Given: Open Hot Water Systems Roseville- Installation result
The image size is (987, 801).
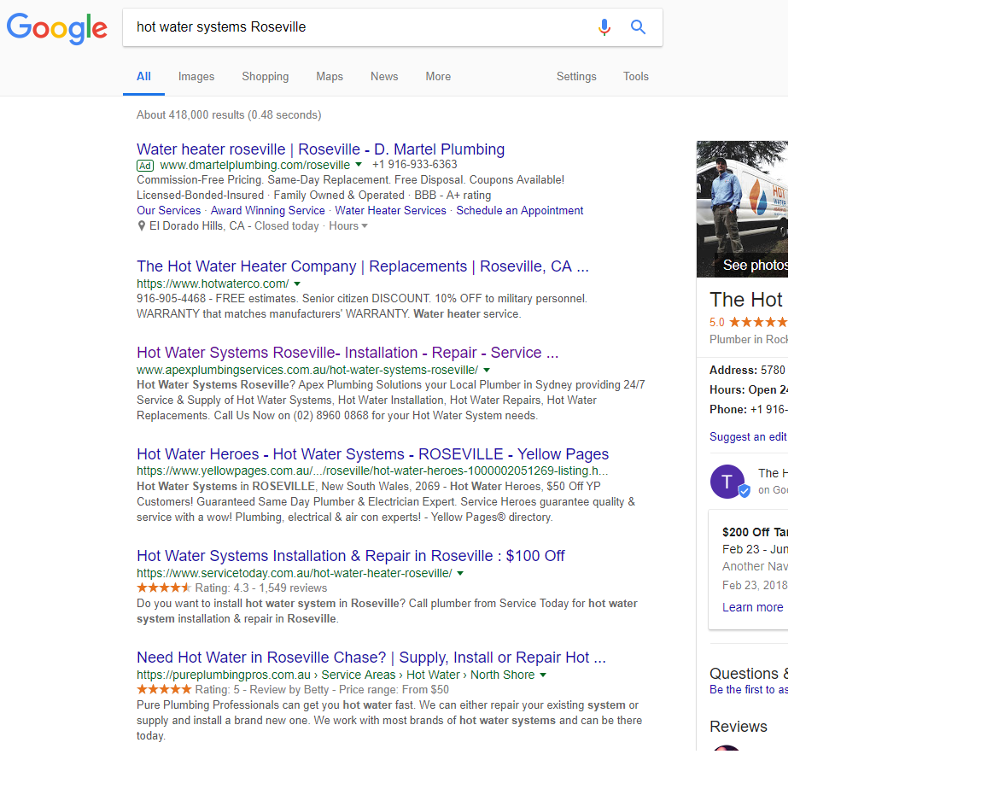Looking at the screenshot, I should (x=347, y=353).
